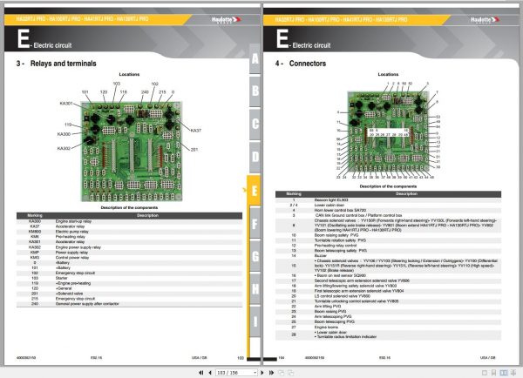Image resolution: width=523 pixels, height=378 pixels.
Task: Select 'Horn lower control box' row
Action: point(388,210)
